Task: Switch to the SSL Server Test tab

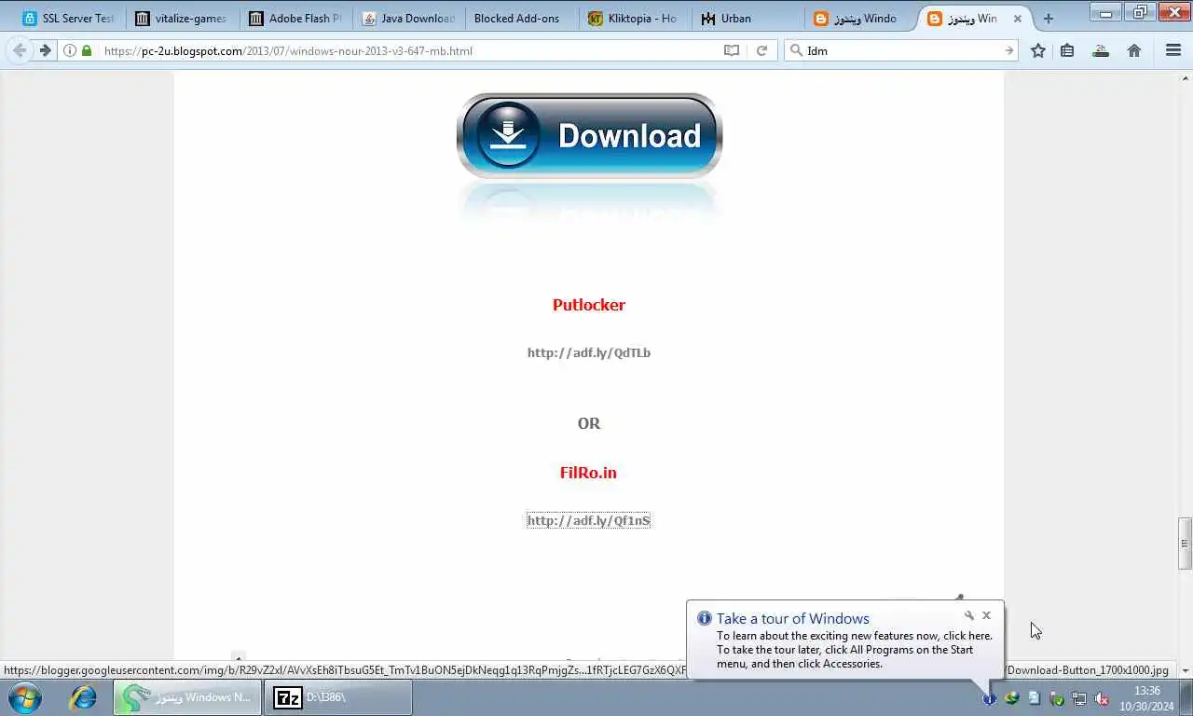Action: click(x=68, y=18)
